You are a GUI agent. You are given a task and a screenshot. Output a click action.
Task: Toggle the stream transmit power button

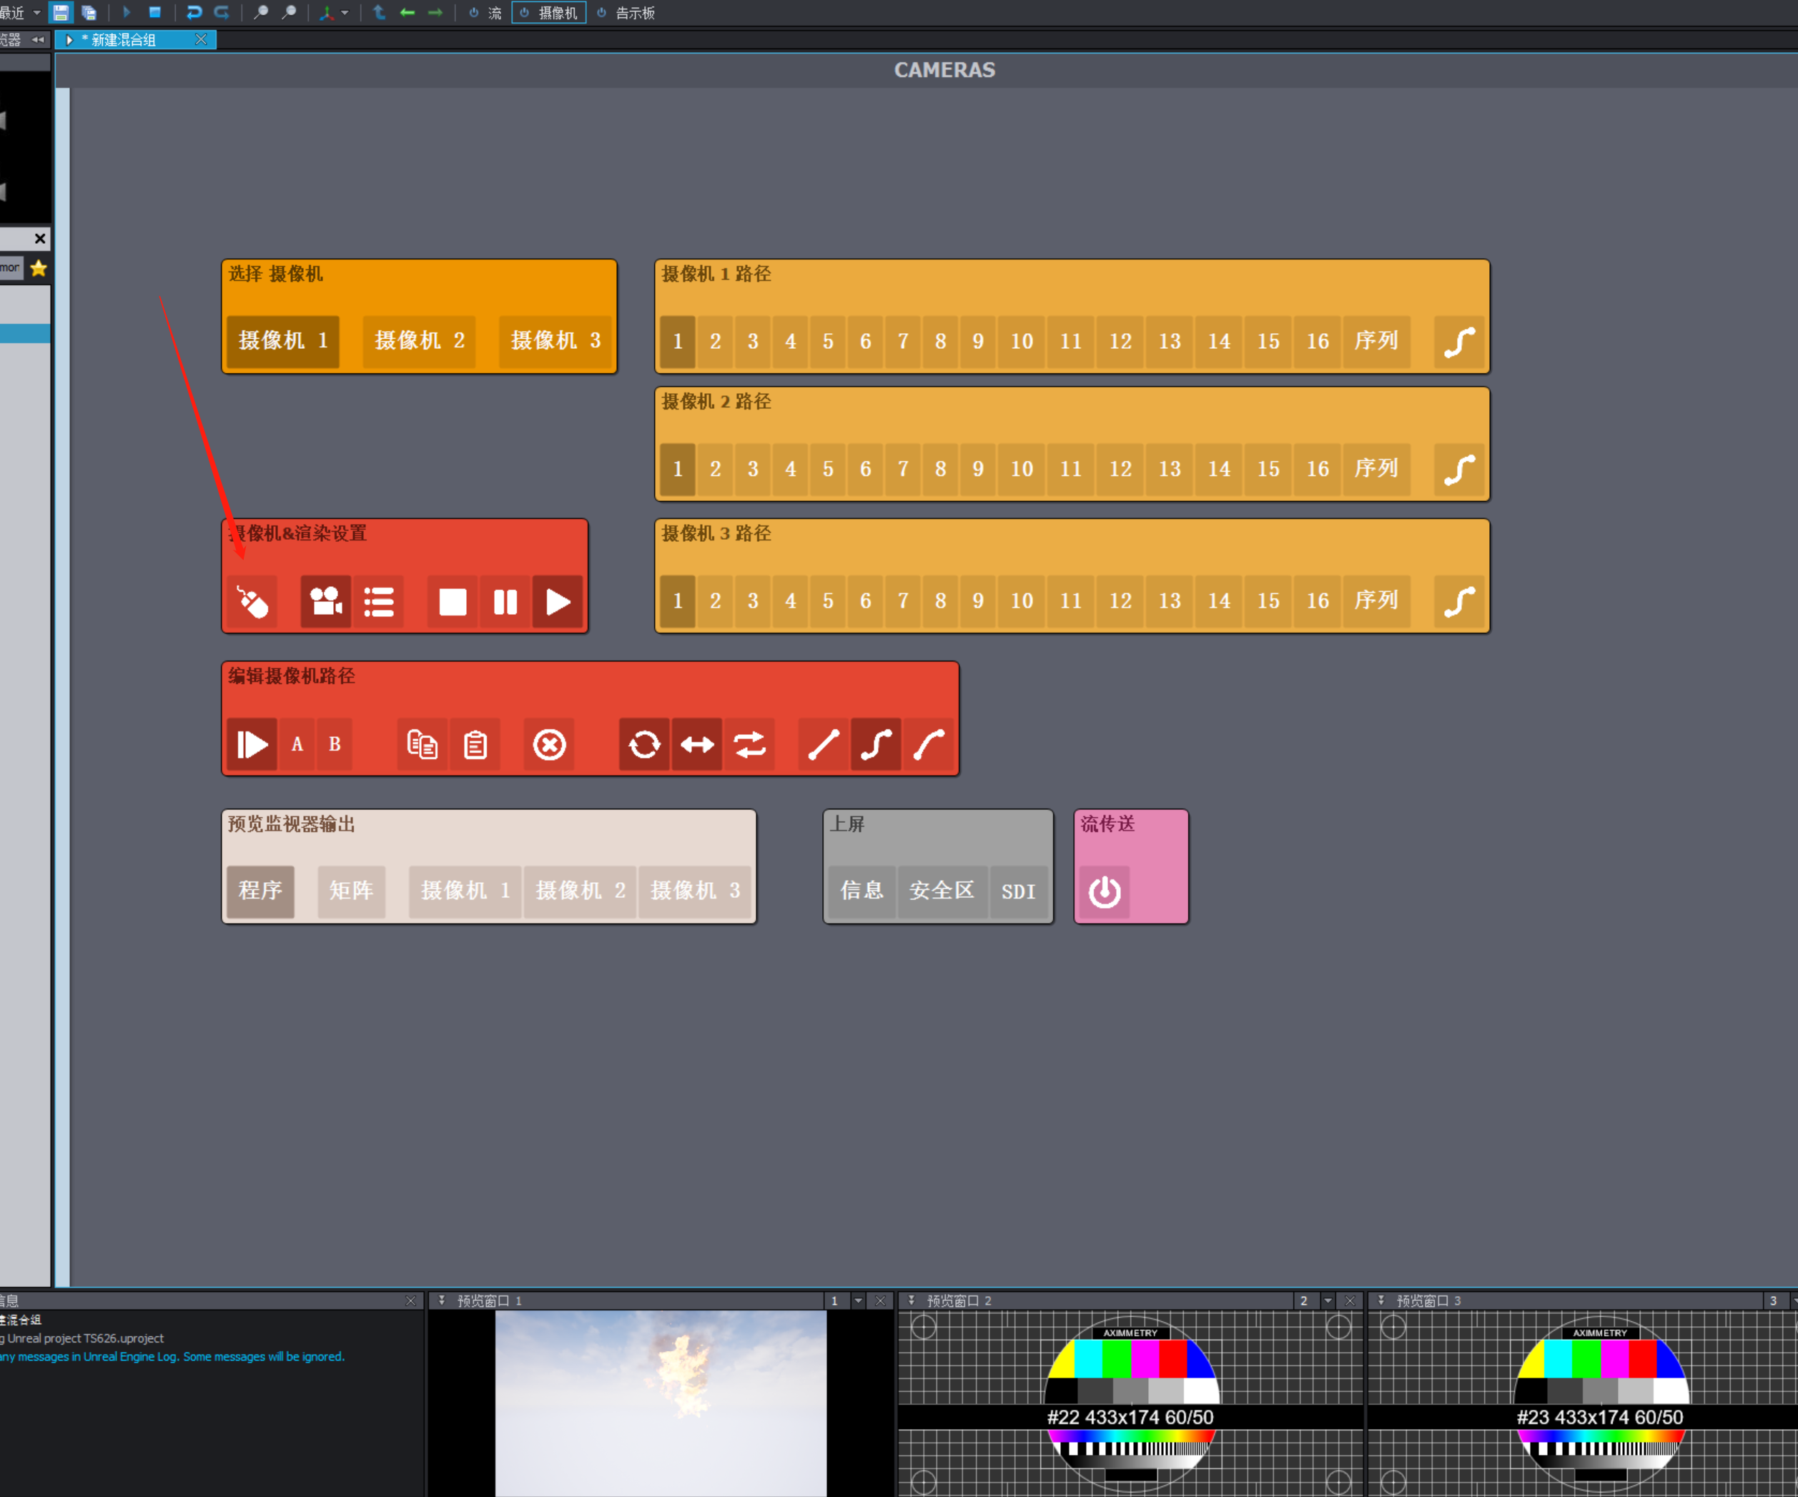tap(1105, 891)
